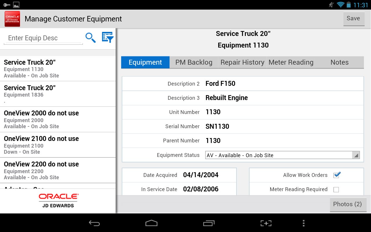
Task: Tap the search magnifier icon
Action: 90,38
